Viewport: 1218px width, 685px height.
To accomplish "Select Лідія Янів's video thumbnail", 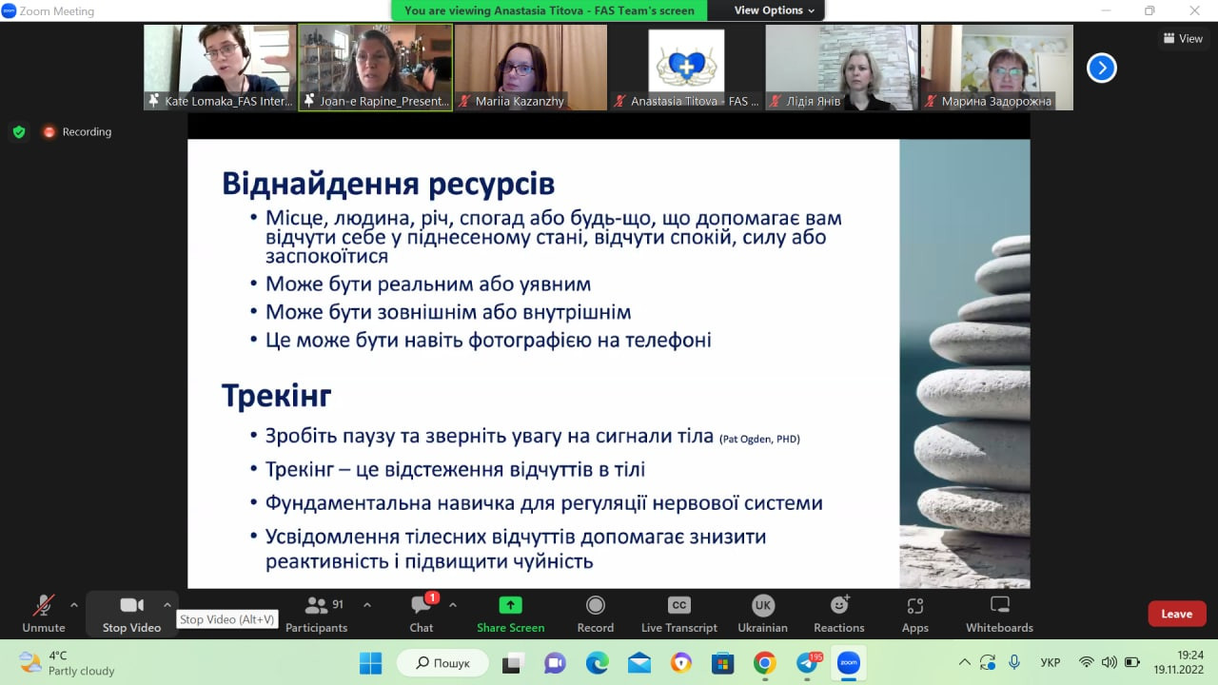I will point(842,68).
